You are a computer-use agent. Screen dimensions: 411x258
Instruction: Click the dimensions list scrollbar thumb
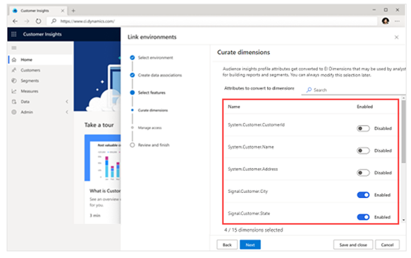click(x=404, y=132)
